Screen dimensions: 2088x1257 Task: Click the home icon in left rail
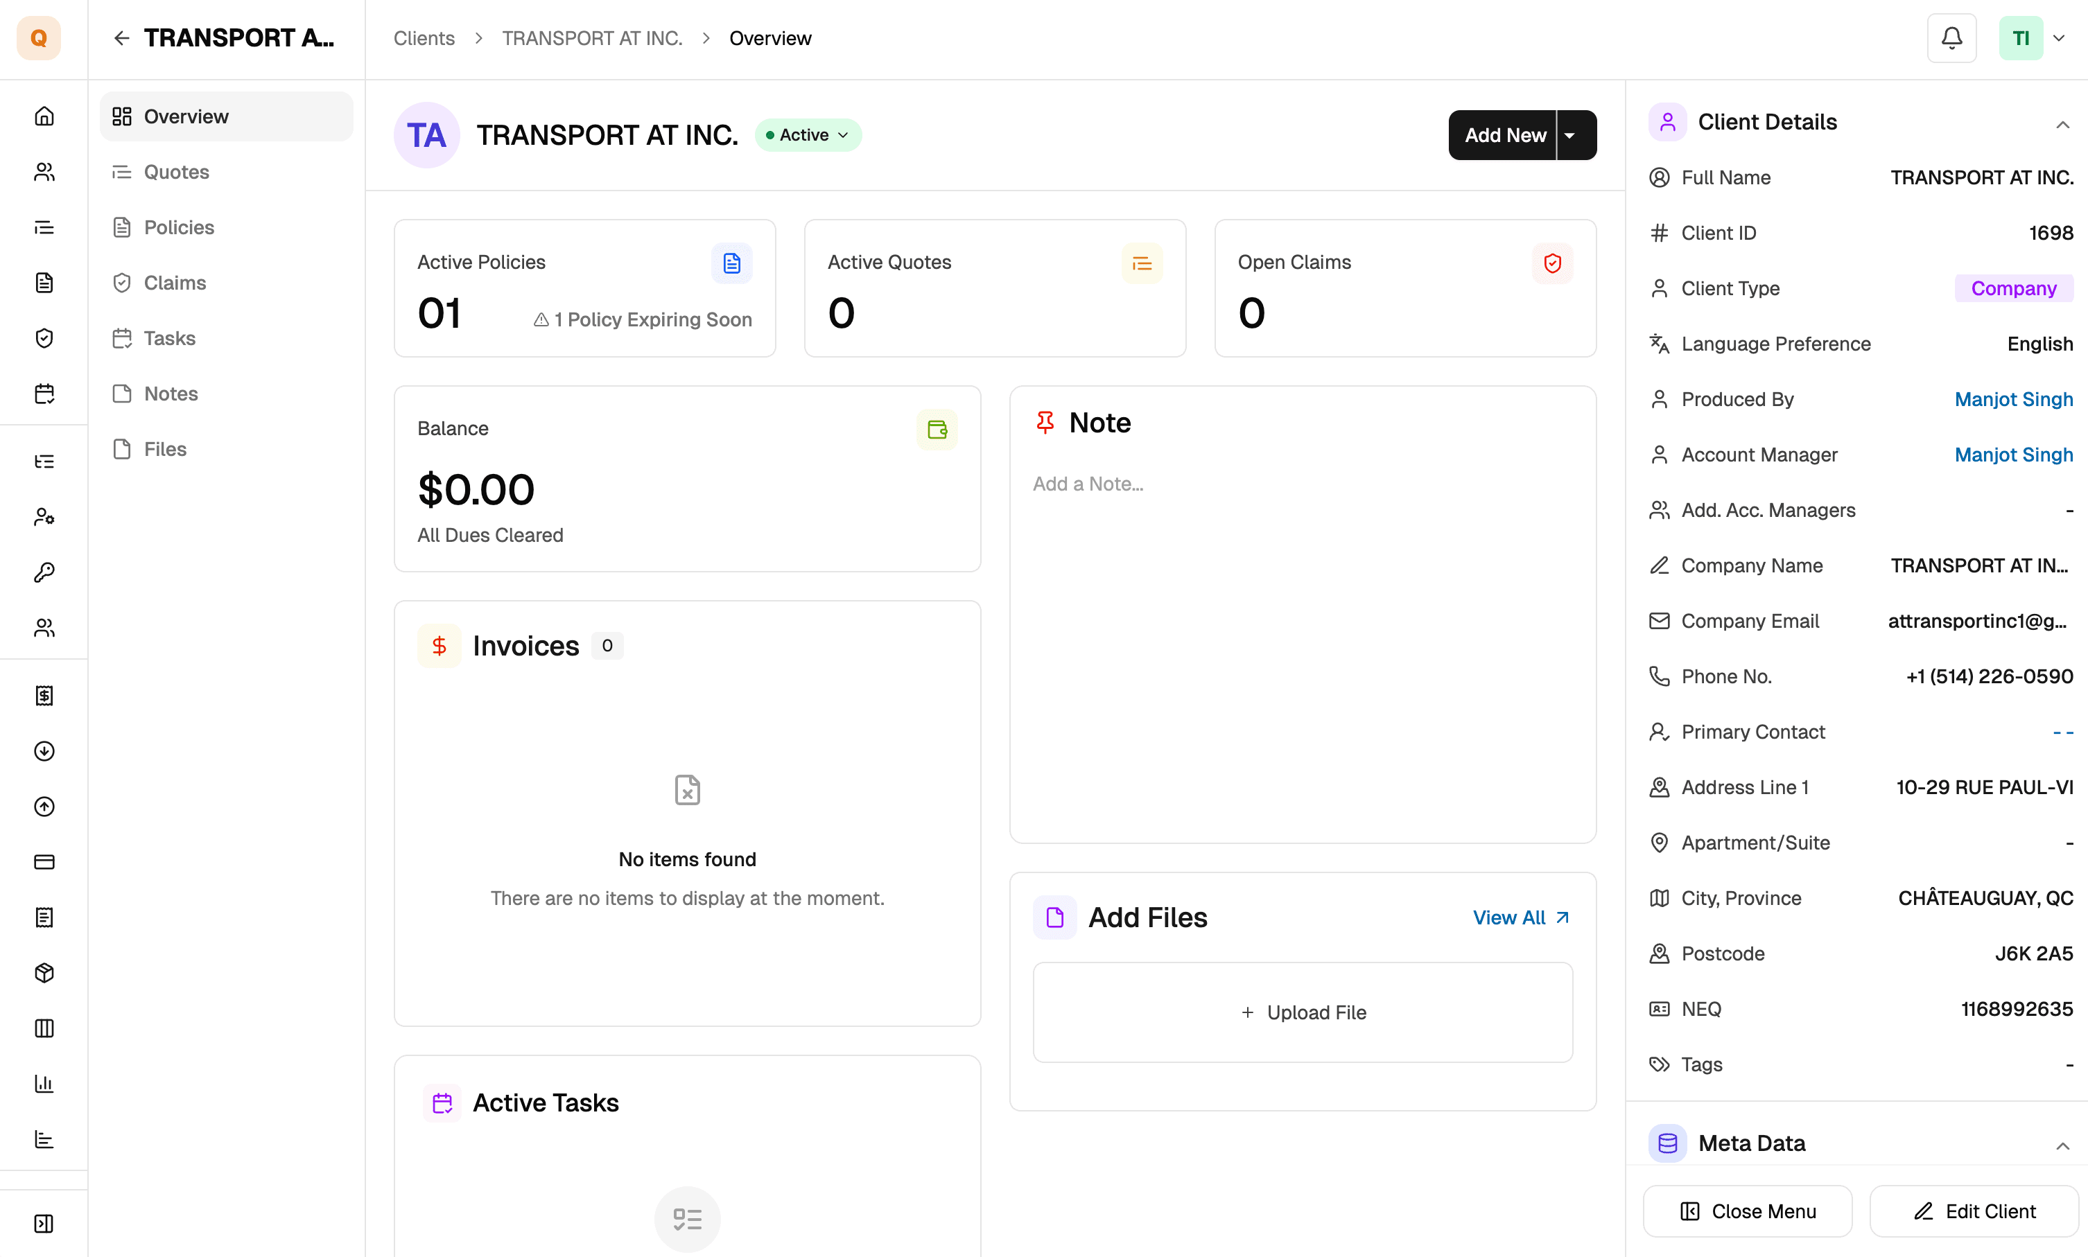[x=44, y=116]
